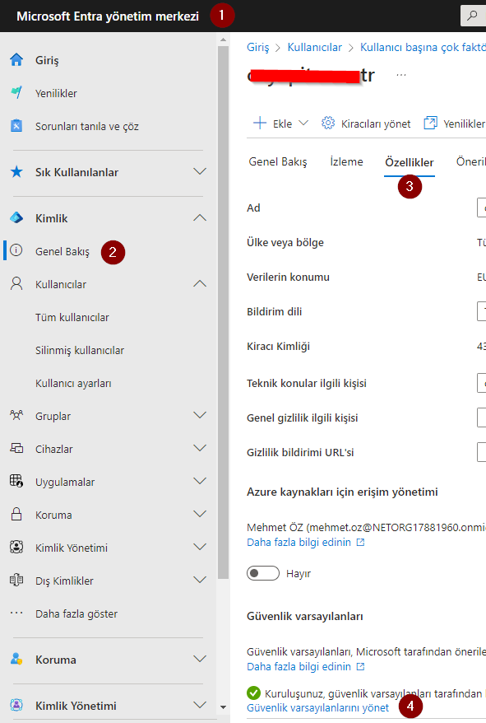Click the Kiracıları yönet button label
This screenshot has height=723, width=486.
(x=376, y=124)
